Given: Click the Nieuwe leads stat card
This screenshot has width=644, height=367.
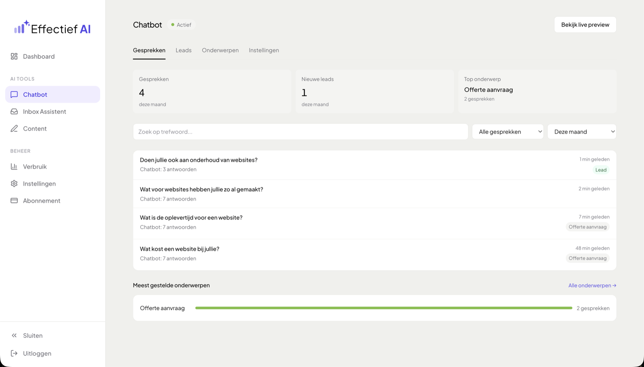Looking at the screenshot, I should (375, 91).
